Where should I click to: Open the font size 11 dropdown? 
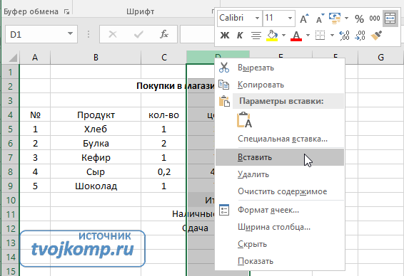[290, 18]
